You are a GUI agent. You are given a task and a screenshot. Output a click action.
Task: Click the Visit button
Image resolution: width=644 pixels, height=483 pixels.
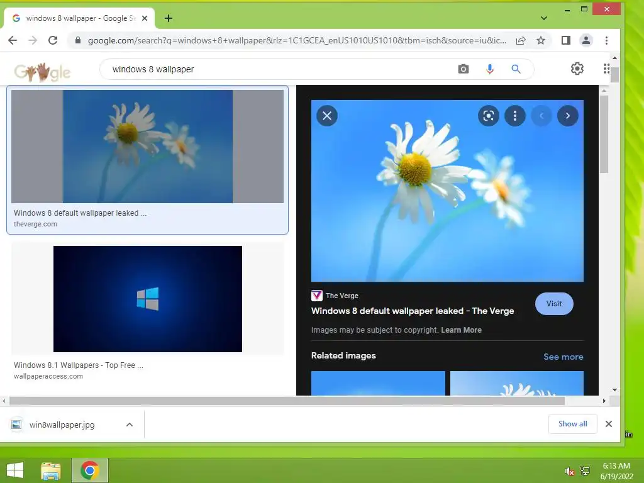click(x=553, y=304)
